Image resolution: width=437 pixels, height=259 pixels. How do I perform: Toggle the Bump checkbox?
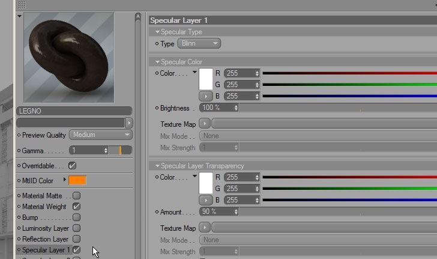point(76,217)
